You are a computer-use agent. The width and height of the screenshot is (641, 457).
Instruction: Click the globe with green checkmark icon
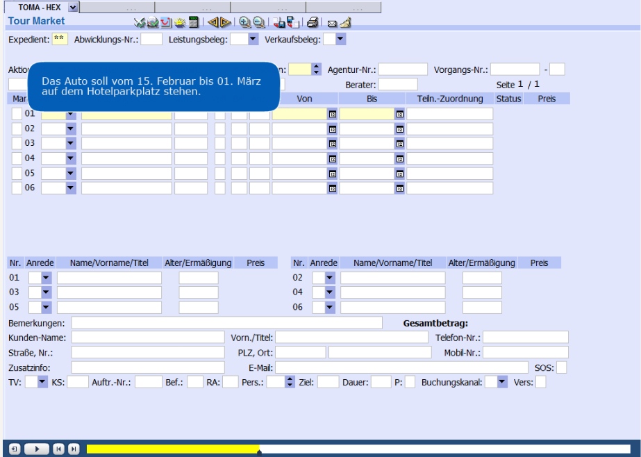[153, 22]
